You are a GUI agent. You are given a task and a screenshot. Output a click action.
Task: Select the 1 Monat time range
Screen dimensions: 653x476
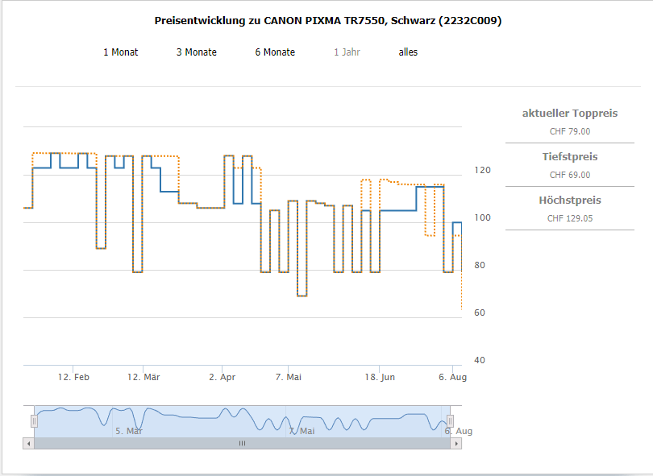coord(120,52)
